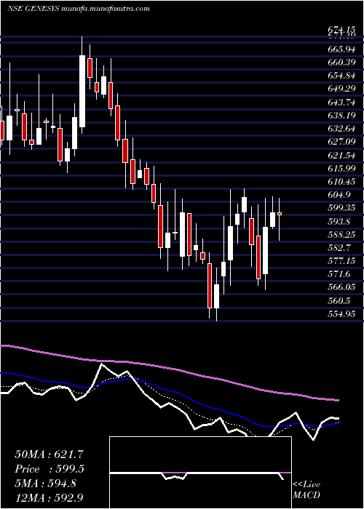Image resolution: width=364 pixels, height=509 pixels.
Task: Select the 660.39 price axis label
Action: 341,63
